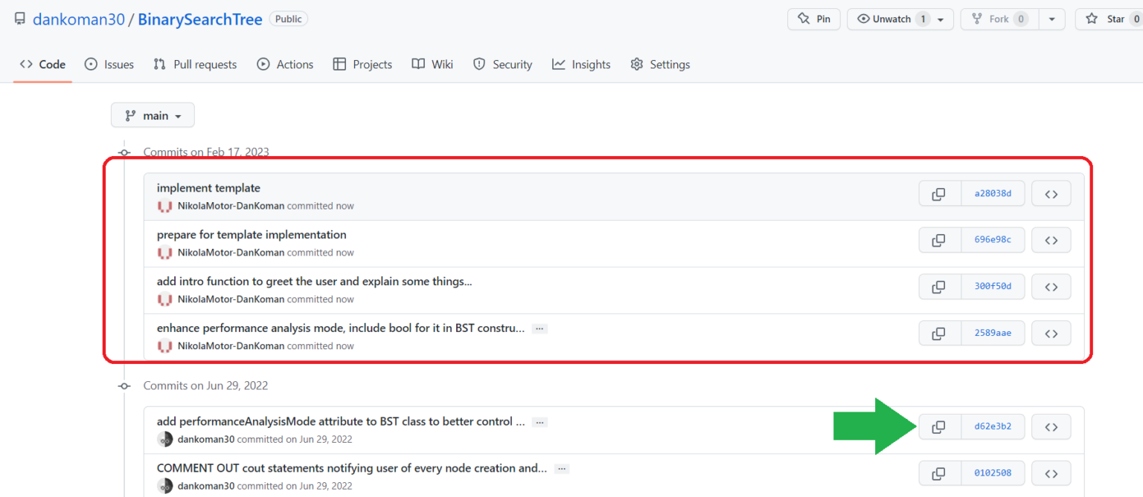This screenshot has width=1143, height=497.
Task: Unwatch the BinarySearchTree repository
Action: [x=893, y=19]
